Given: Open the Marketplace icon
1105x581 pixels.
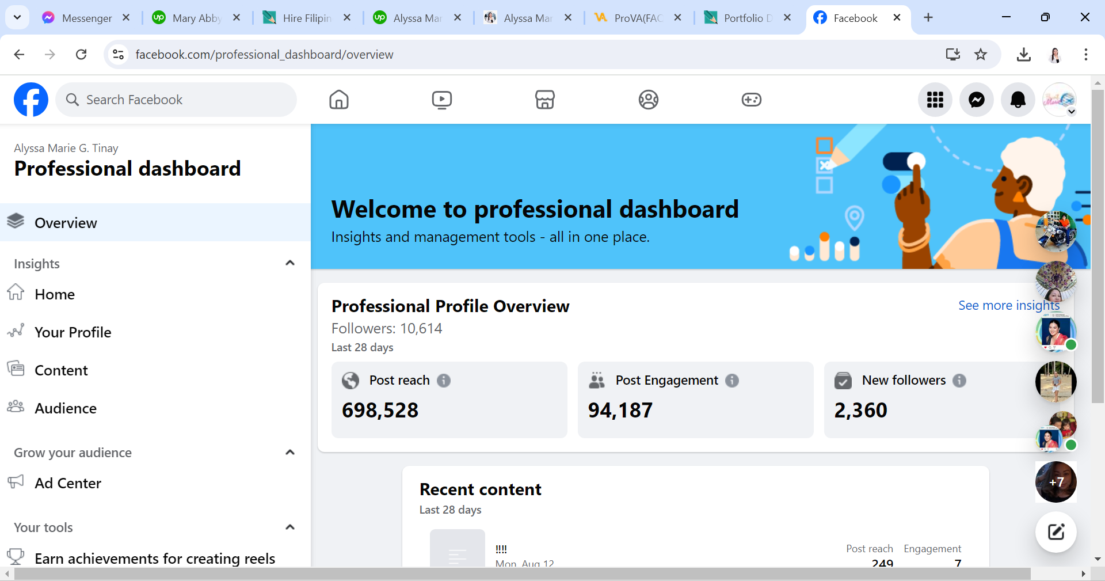Looking at the screenshot, I should click(x=545, y=100).
